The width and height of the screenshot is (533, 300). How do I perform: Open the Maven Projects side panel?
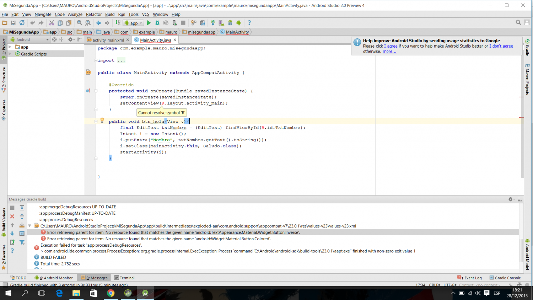[527, 79]
